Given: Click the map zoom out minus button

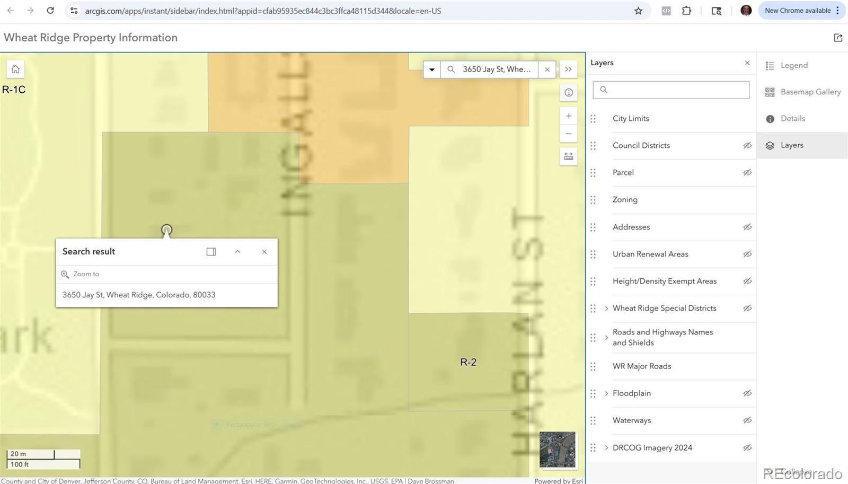Looking at the screenshot, I should pyautogui.click(x=569, y=134).
